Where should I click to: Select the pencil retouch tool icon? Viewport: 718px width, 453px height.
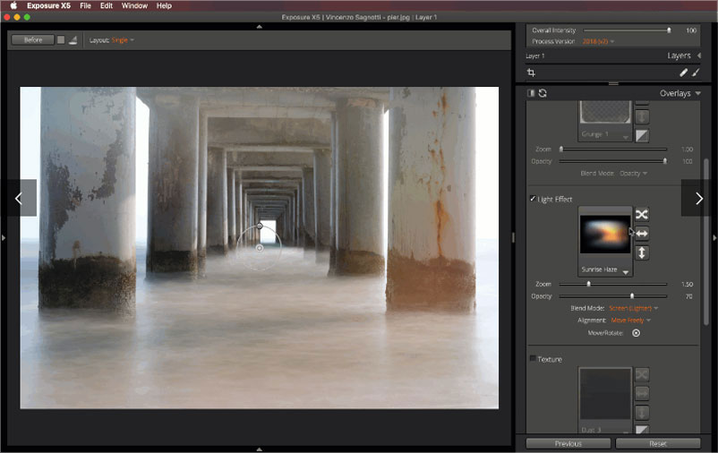[x=683, y=73]
